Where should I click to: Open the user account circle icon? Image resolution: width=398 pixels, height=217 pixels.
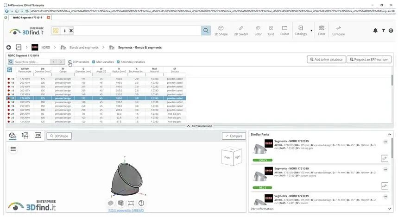391,31
